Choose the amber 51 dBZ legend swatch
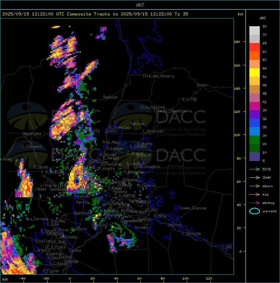 click(254, 81)
